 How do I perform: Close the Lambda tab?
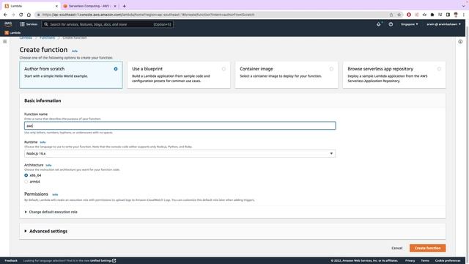point(56,6)
